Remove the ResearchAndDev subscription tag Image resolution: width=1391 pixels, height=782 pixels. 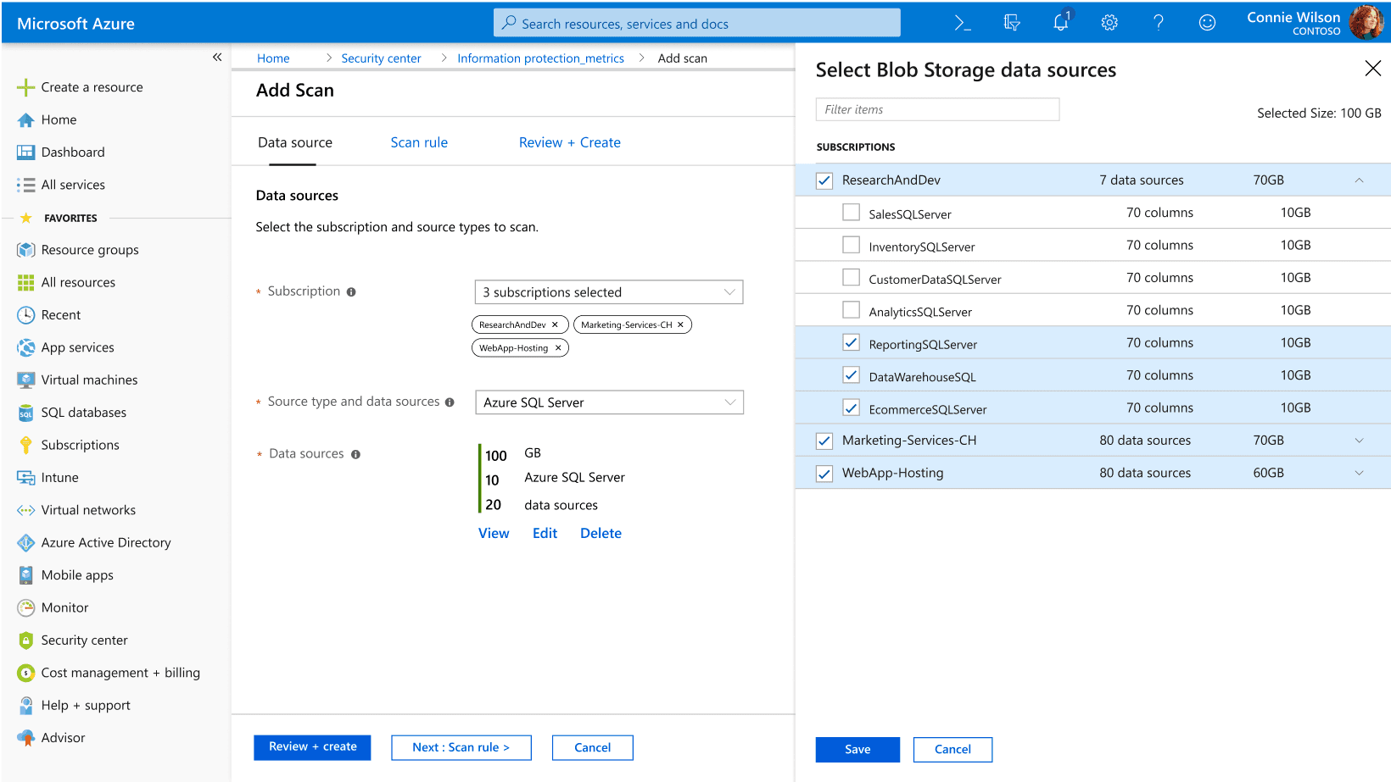coord(555,324)
